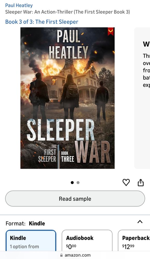Open the Read sample button
This screenshot has height=259, width=150.
(x=75, y=199)
